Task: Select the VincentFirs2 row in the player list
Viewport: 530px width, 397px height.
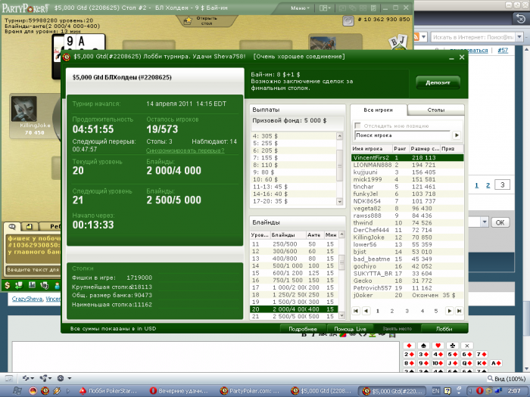Action: 407,157
